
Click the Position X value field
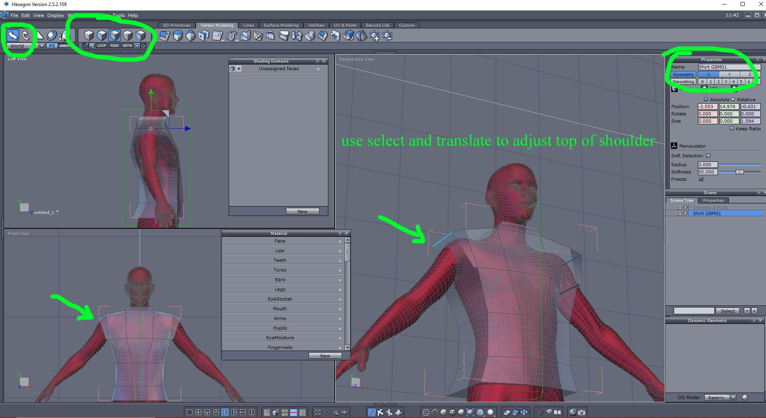pos(708,107)
